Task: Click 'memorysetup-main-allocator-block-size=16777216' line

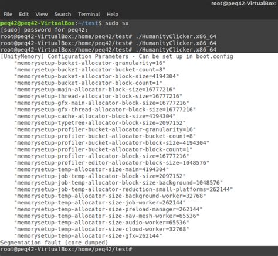Action: tap(95, 90)
